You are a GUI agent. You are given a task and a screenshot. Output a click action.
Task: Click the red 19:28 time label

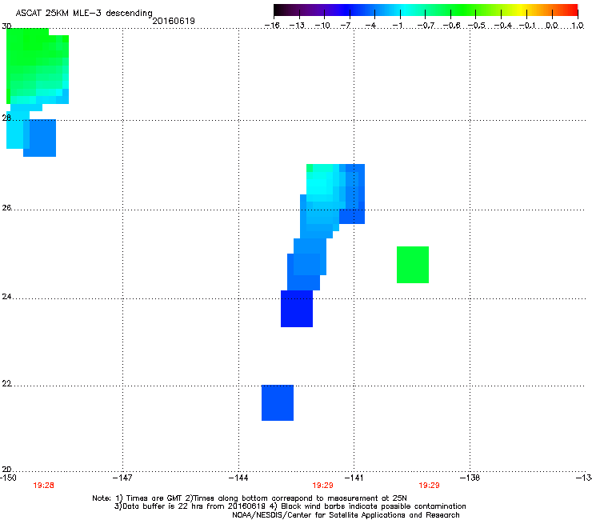(43, 486)
